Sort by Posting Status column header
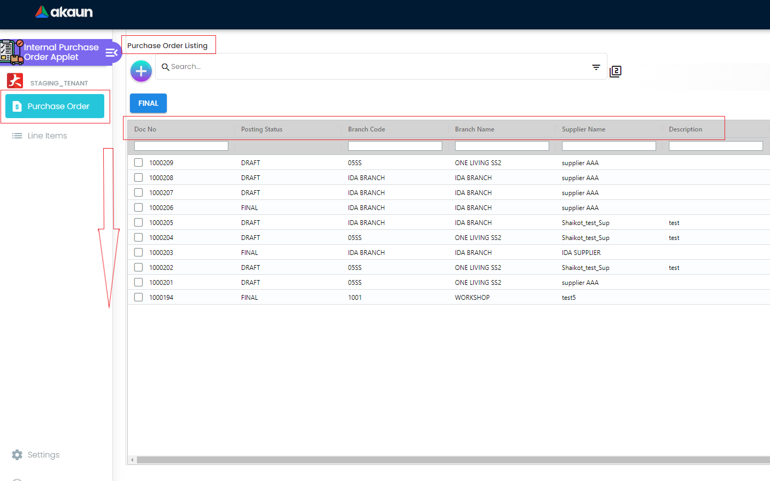Viewport: 770px width, 481px height. click(261, 129)
